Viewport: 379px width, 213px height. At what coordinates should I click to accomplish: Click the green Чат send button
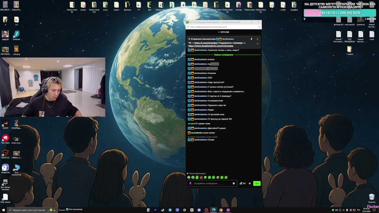click(257, 183)
